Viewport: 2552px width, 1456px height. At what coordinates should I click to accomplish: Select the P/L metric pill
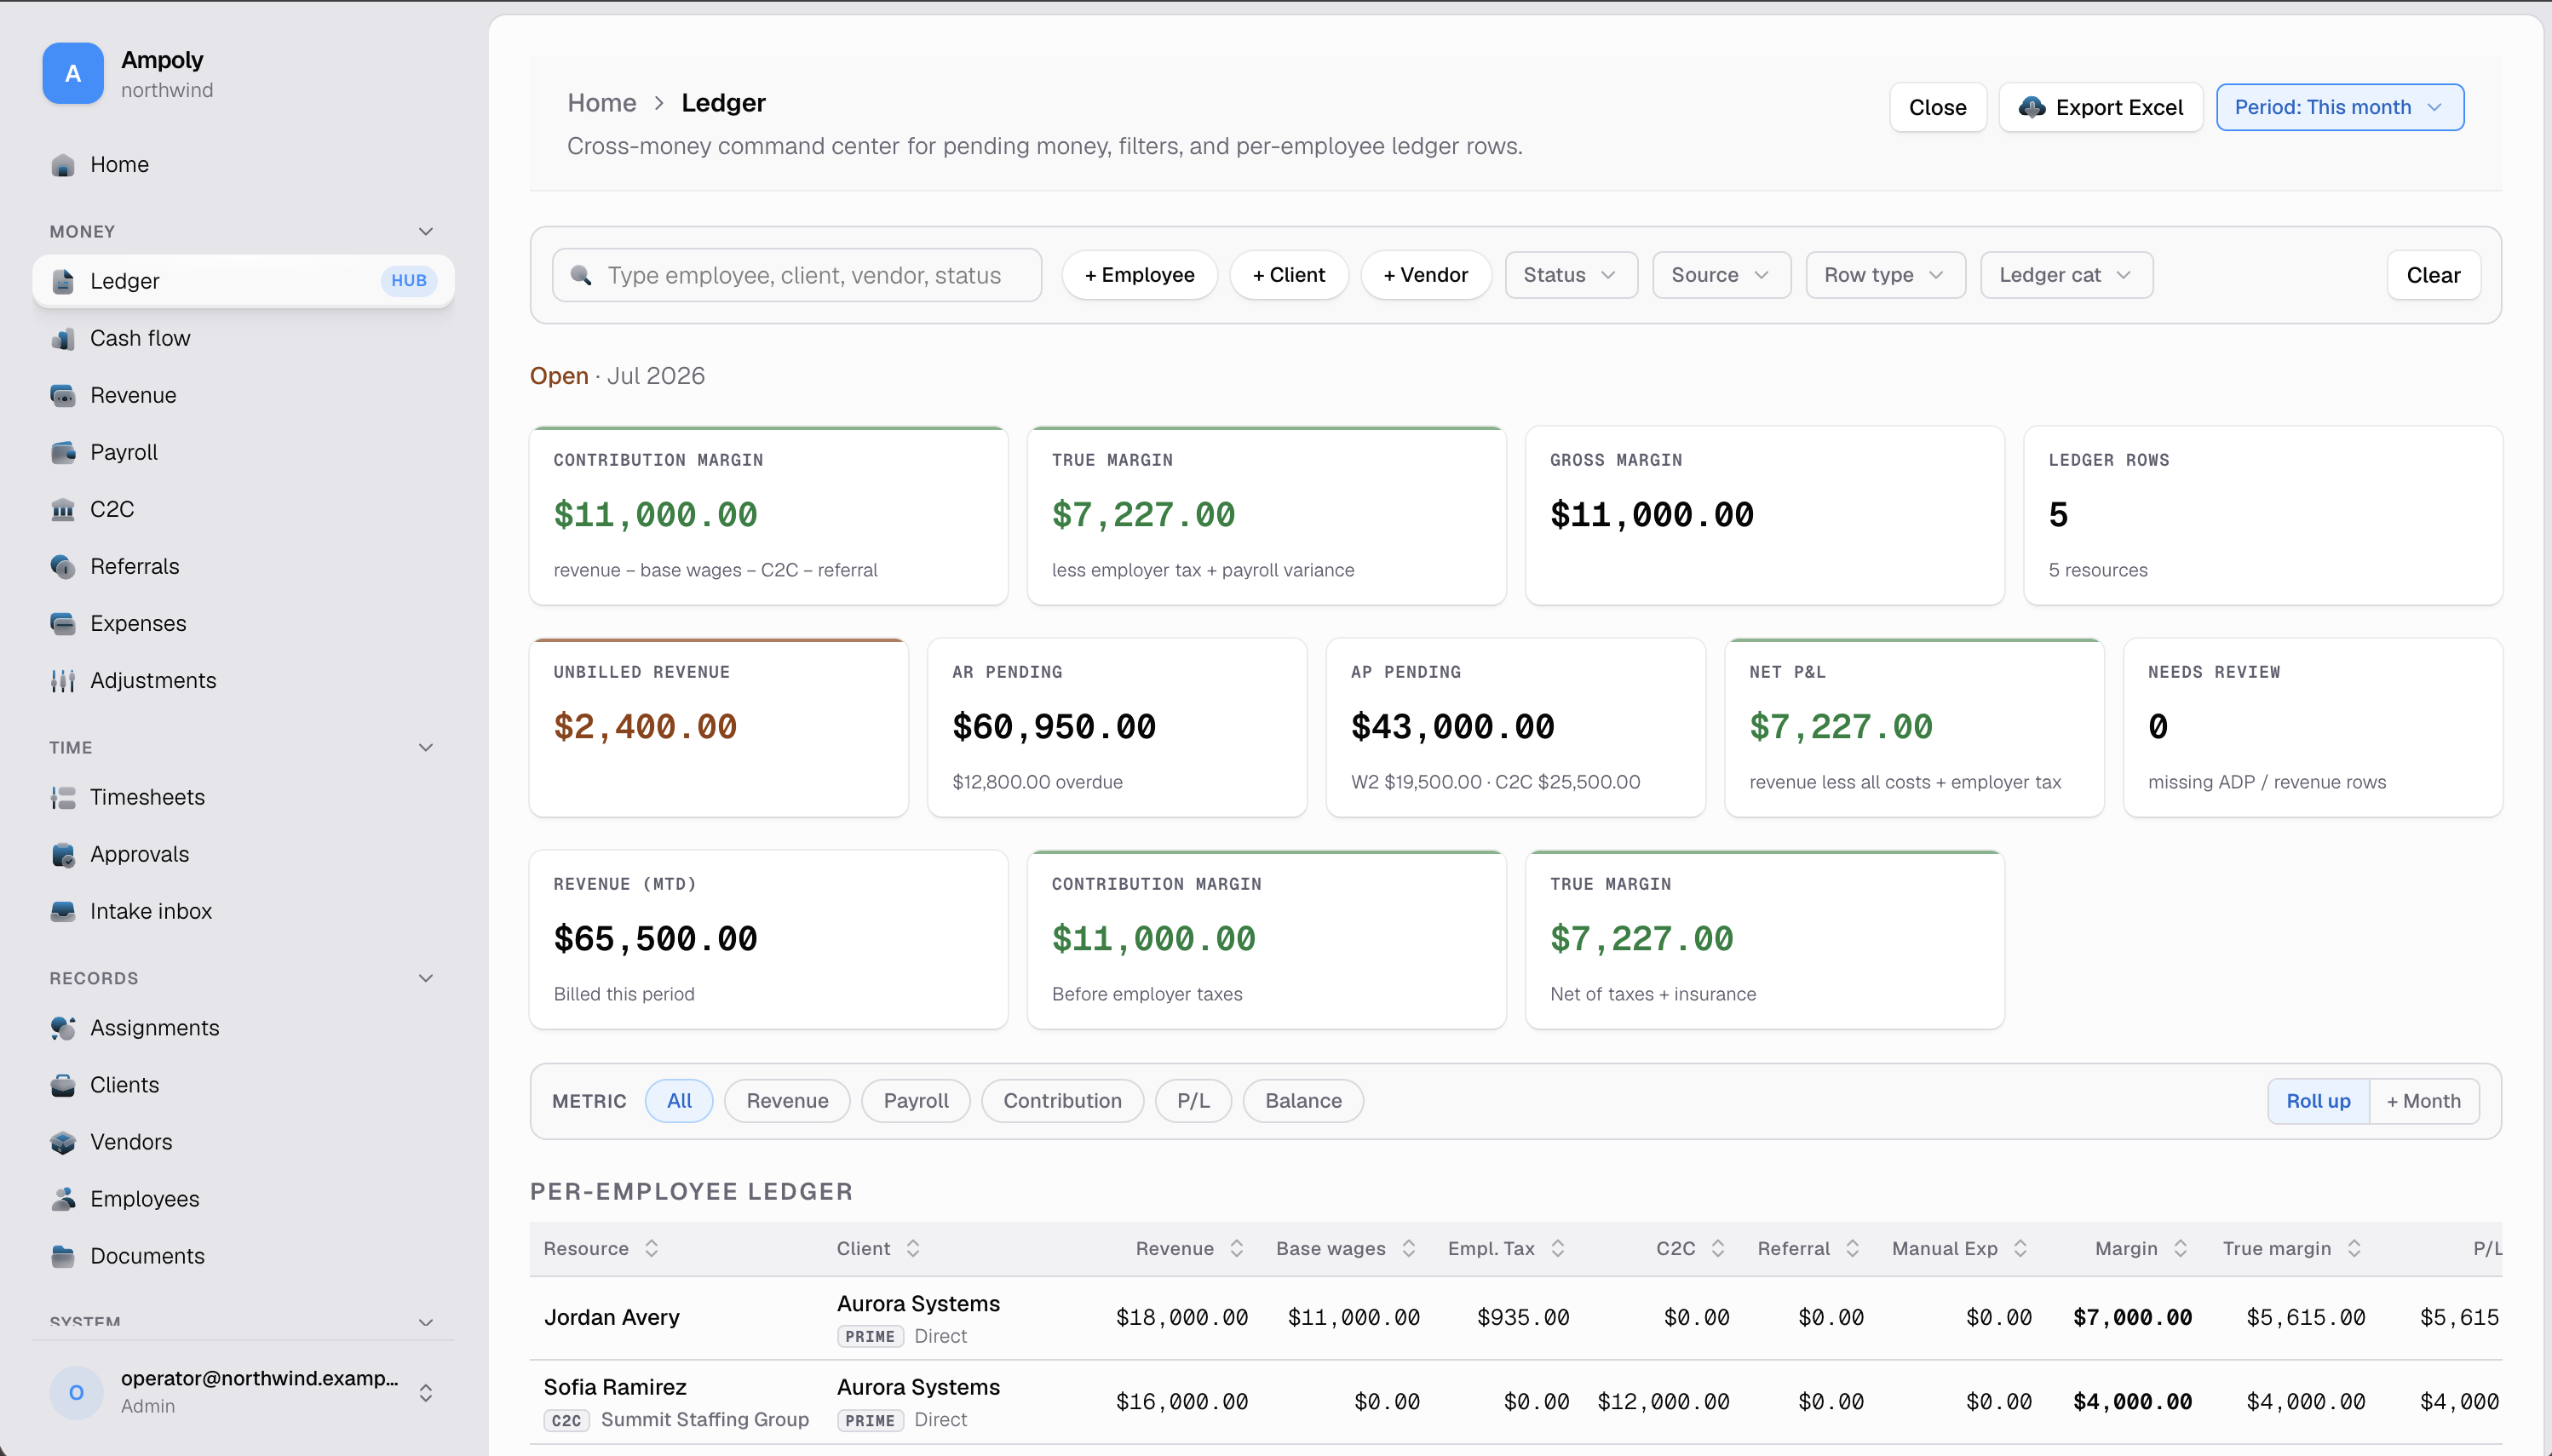click(x=1193, y=1101)
